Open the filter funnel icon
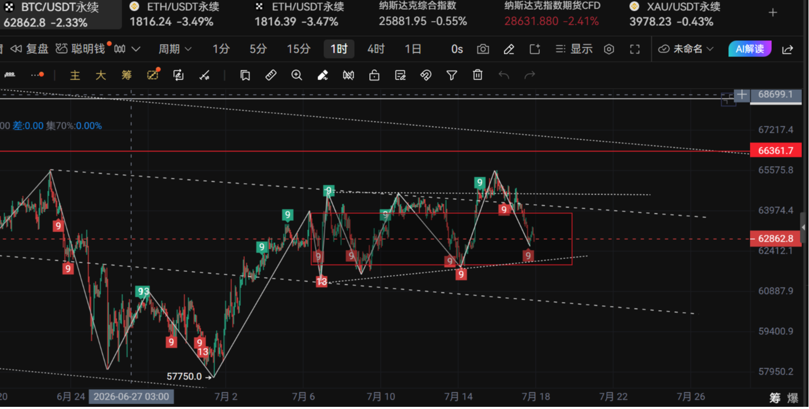This screenshot has width=809, height=409. point(452,75)
